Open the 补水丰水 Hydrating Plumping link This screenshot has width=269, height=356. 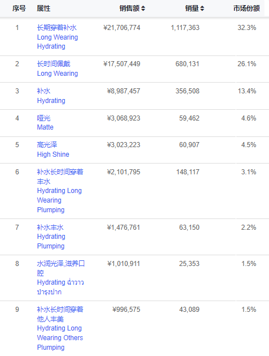tap(51, 237)
